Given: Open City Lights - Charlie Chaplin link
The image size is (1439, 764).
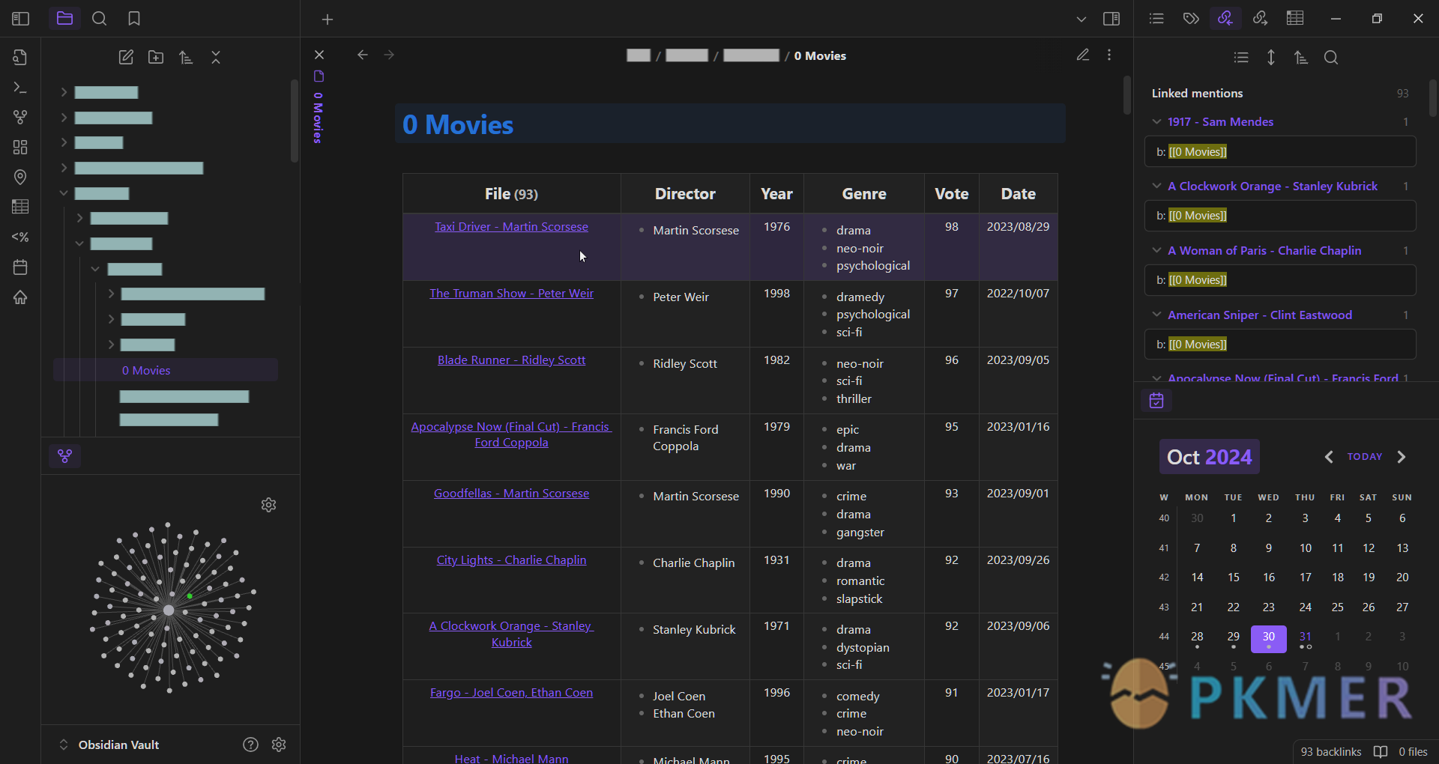Looking at the screenshot, I should tap(511, 560).
